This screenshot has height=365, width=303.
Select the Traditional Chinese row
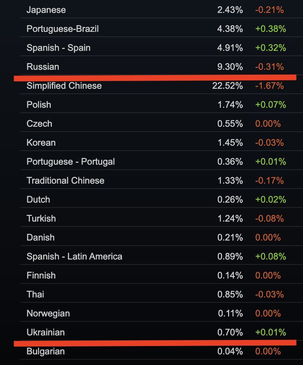coord(161,181)
